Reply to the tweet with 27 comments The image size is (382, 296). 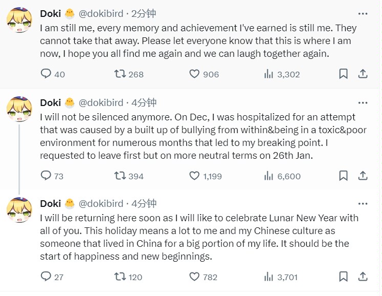[x=46, y=277]
